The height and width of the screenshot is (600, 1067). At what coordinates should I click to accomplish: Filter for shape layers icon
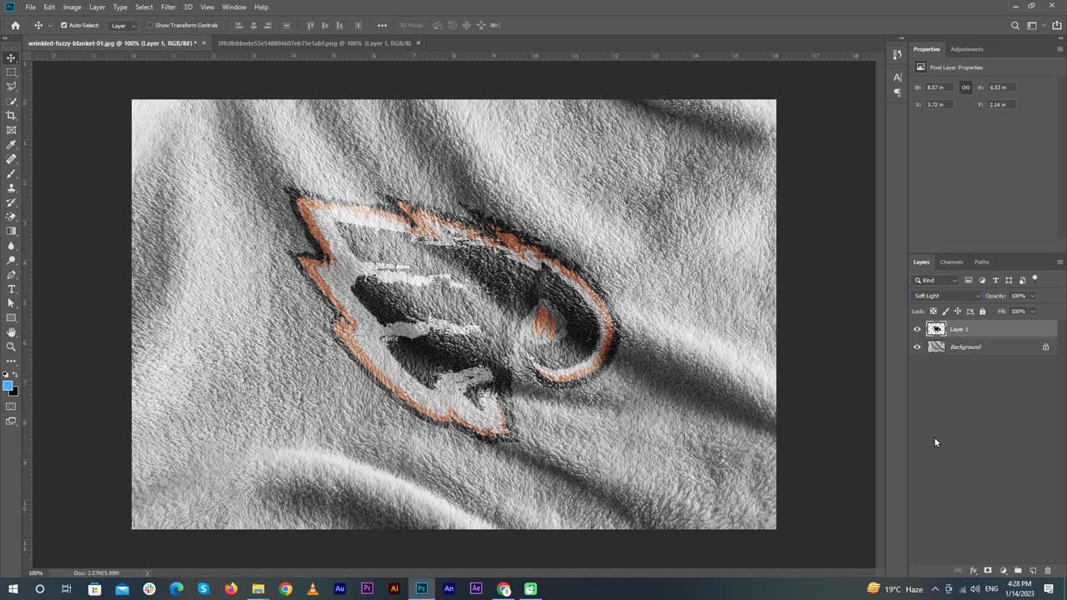[1009, 280]
